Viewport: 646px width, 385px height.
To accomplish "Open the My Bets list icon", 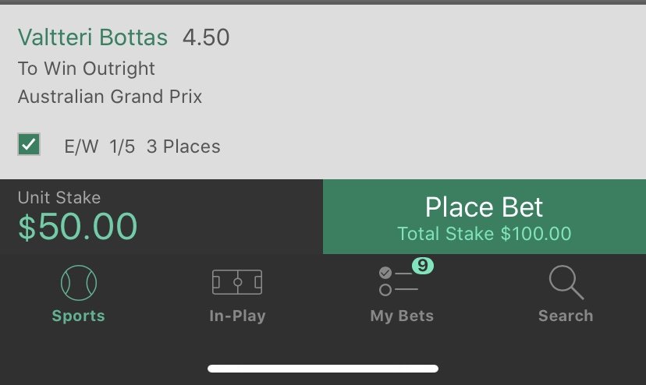I will pyautogui.click(x=399, y=281).
